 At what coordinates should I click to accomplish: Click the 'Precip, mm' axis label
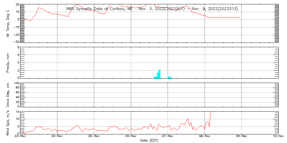pos(8,63)
